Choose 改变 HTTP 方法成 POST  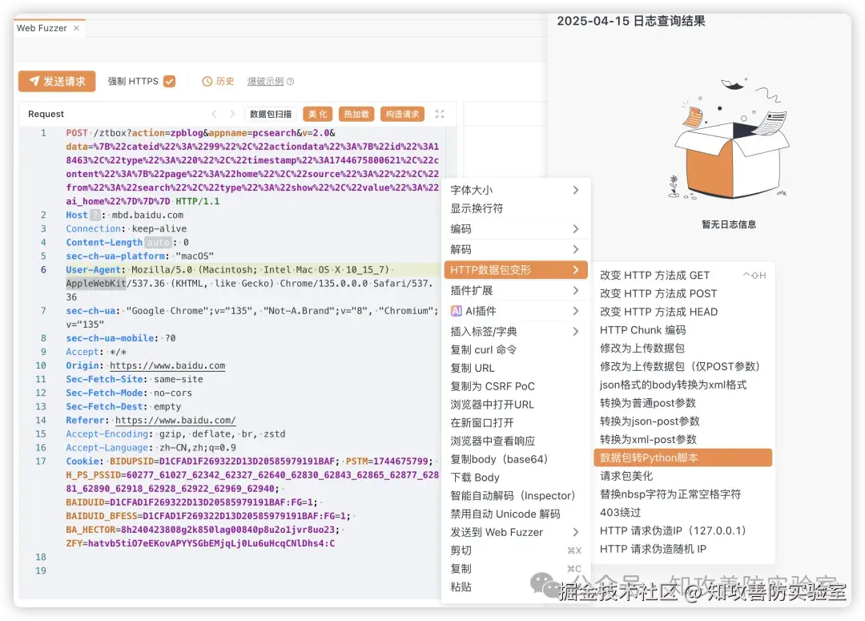pyautogui.click(x=683, y=293)
